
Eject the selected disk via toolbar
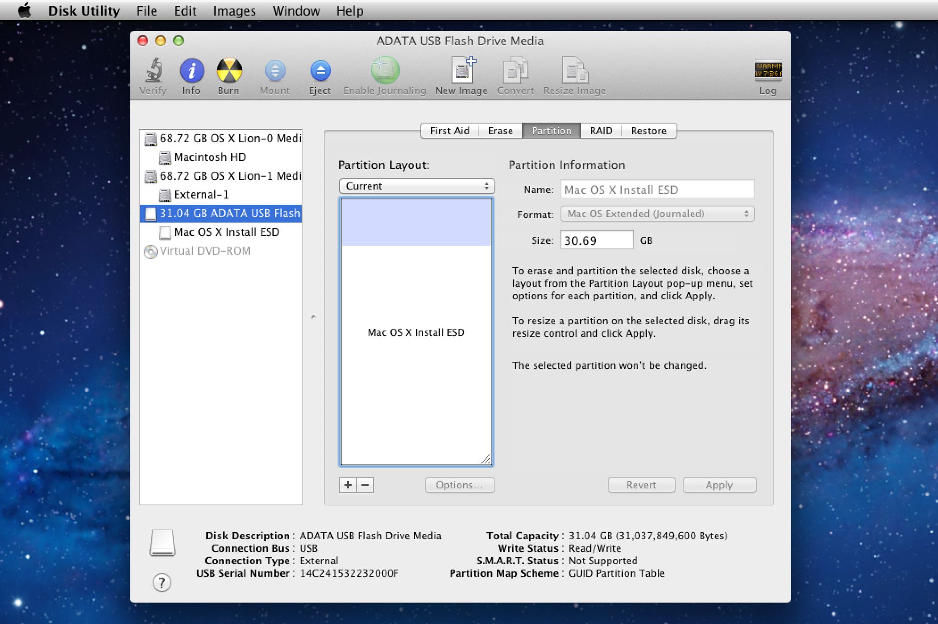pyautogui.click(x=320, y=70)
